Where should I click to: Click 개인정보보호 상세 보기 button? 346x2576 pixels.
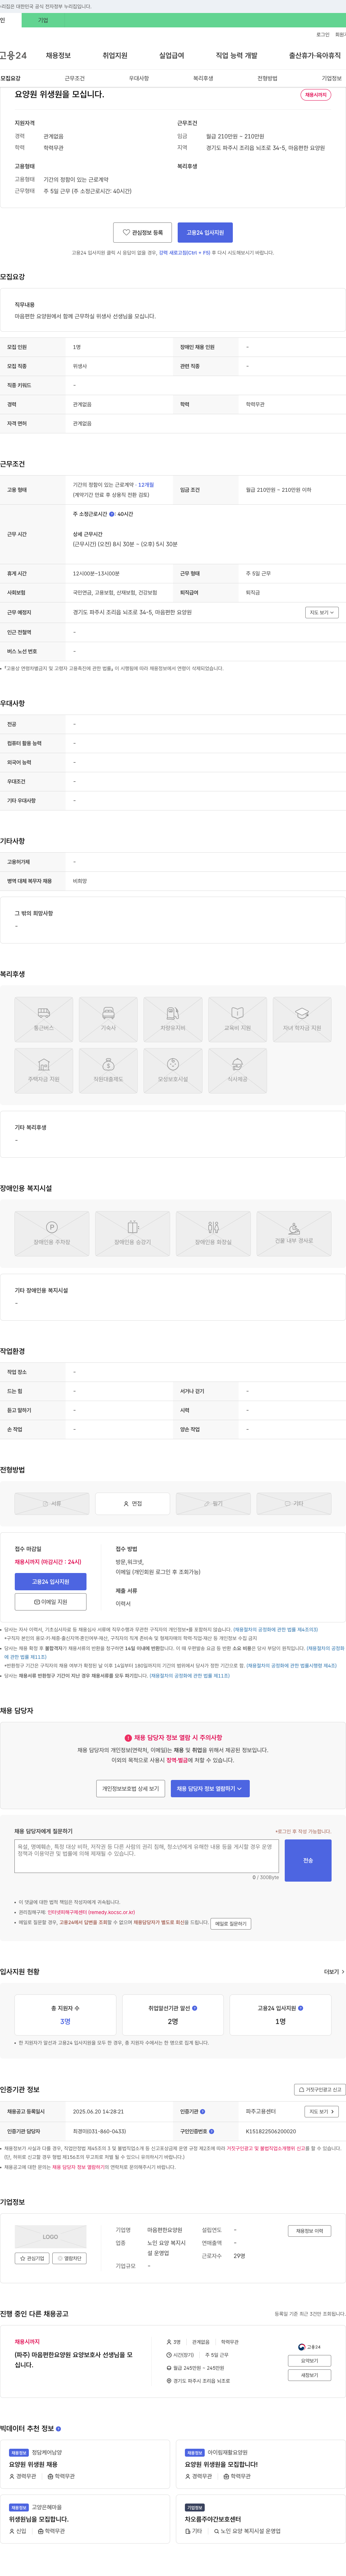pyautogui.click(x=131, y=1788)
